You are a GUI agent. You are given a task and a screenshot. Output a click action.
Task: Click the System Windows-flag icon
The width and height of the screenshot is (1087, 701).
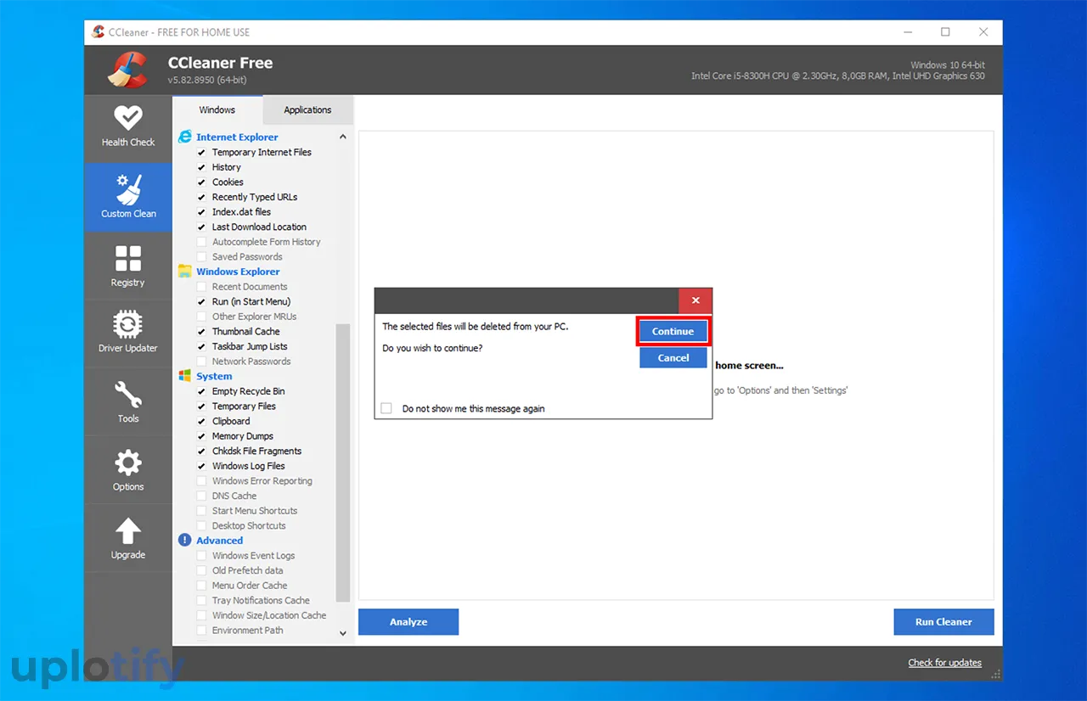coord(185,376)
